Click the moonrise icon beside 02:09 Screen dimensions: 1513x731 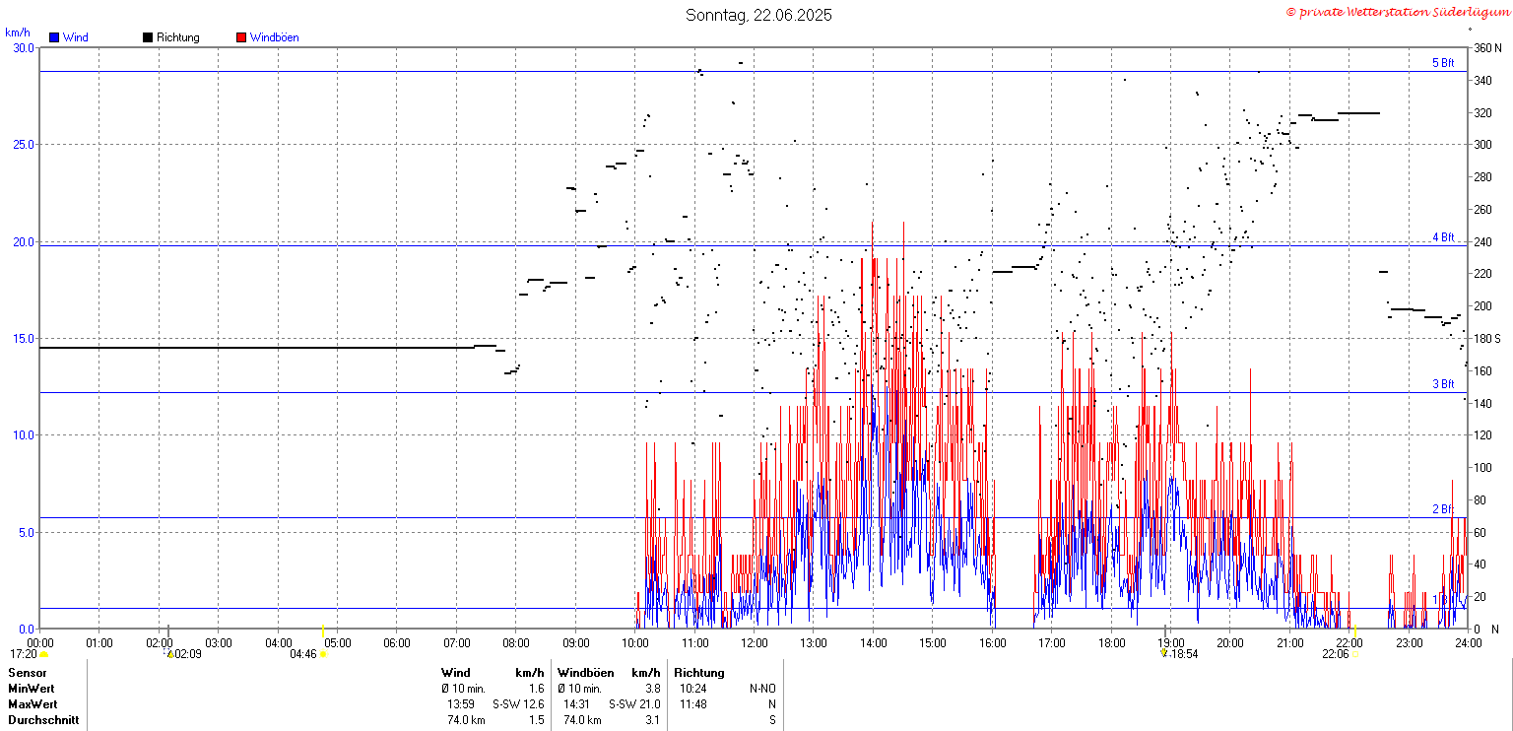coord(168,653)
